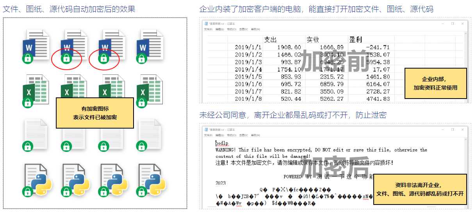
Task: Click the date cell 2019/1/5
Action: point(248,77)
